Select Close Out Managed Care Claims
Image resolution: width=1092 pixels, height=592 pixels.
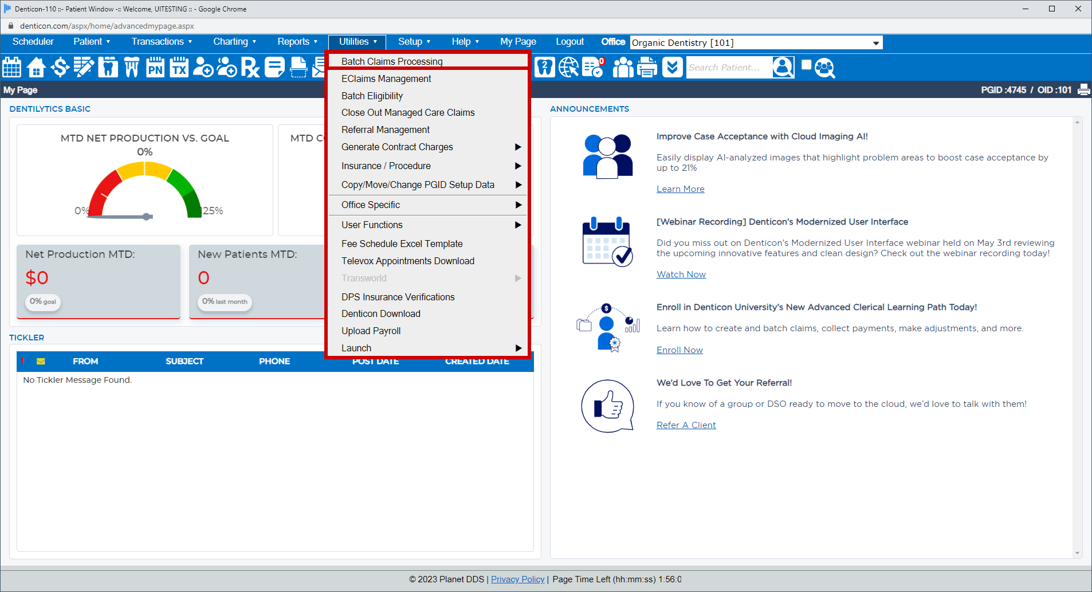tap(427, 113)
